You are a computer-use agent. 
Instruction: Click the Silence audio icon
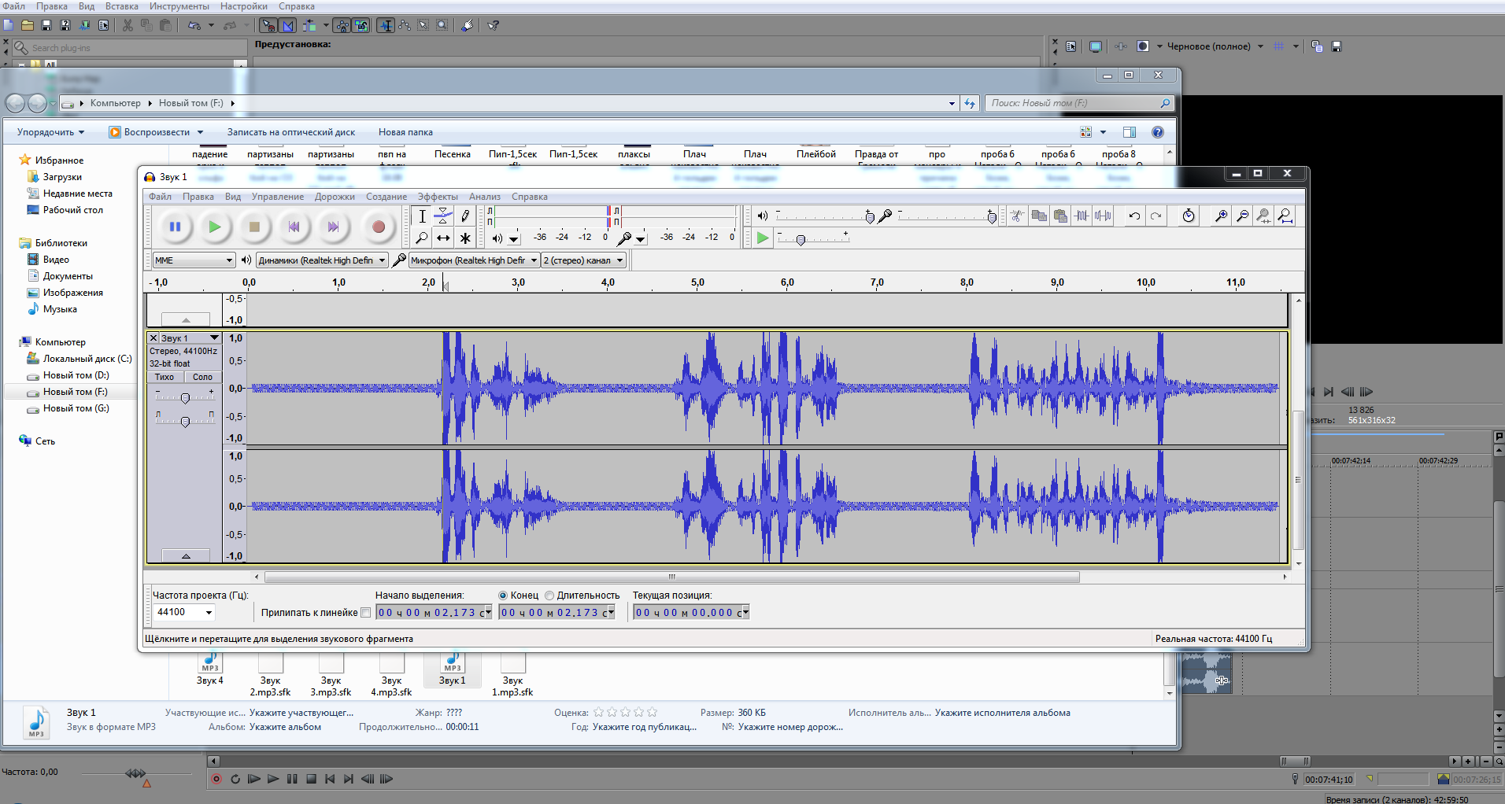pos(1104,216)
